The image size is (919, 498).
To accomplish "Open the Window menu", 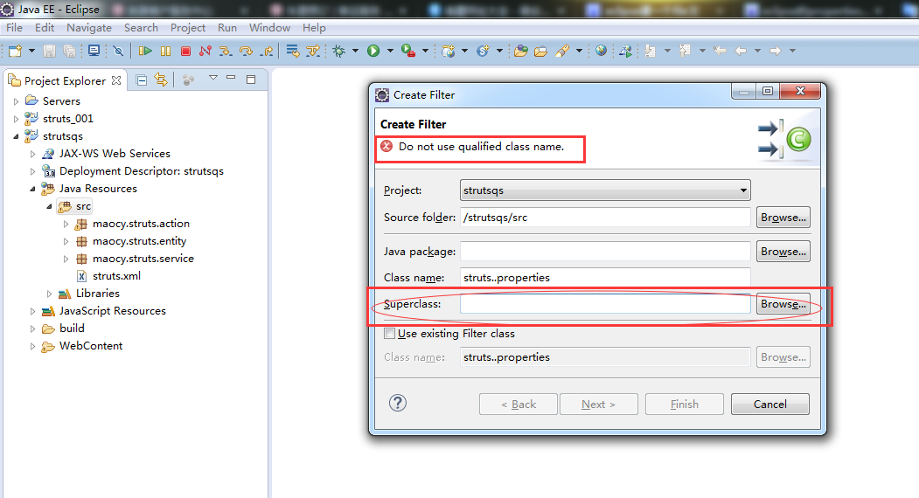I will (x=269, y=28).
